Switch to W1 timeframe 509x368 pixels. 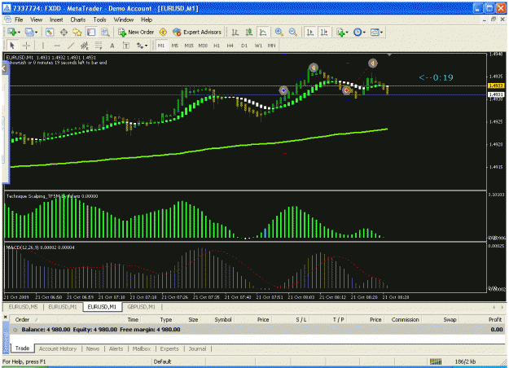tap(258, 46)
